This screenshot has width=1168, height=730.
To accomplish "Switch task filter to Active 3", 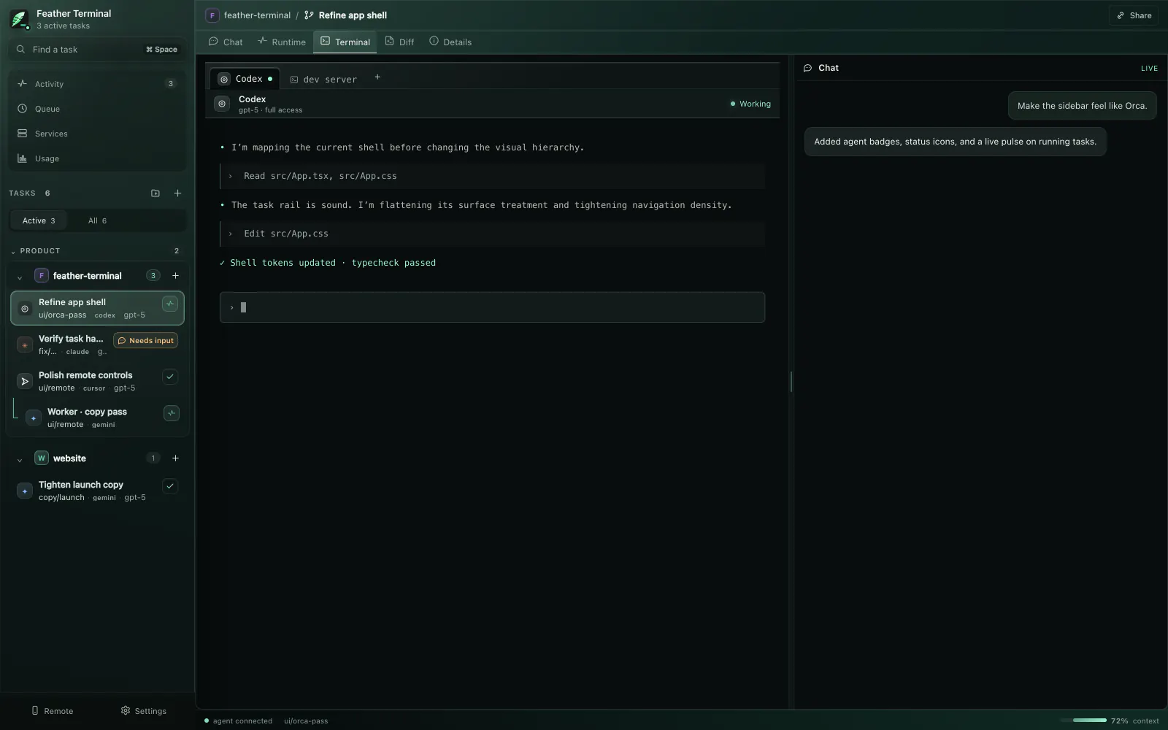I will pyautogui.click(x=39, y=220).
